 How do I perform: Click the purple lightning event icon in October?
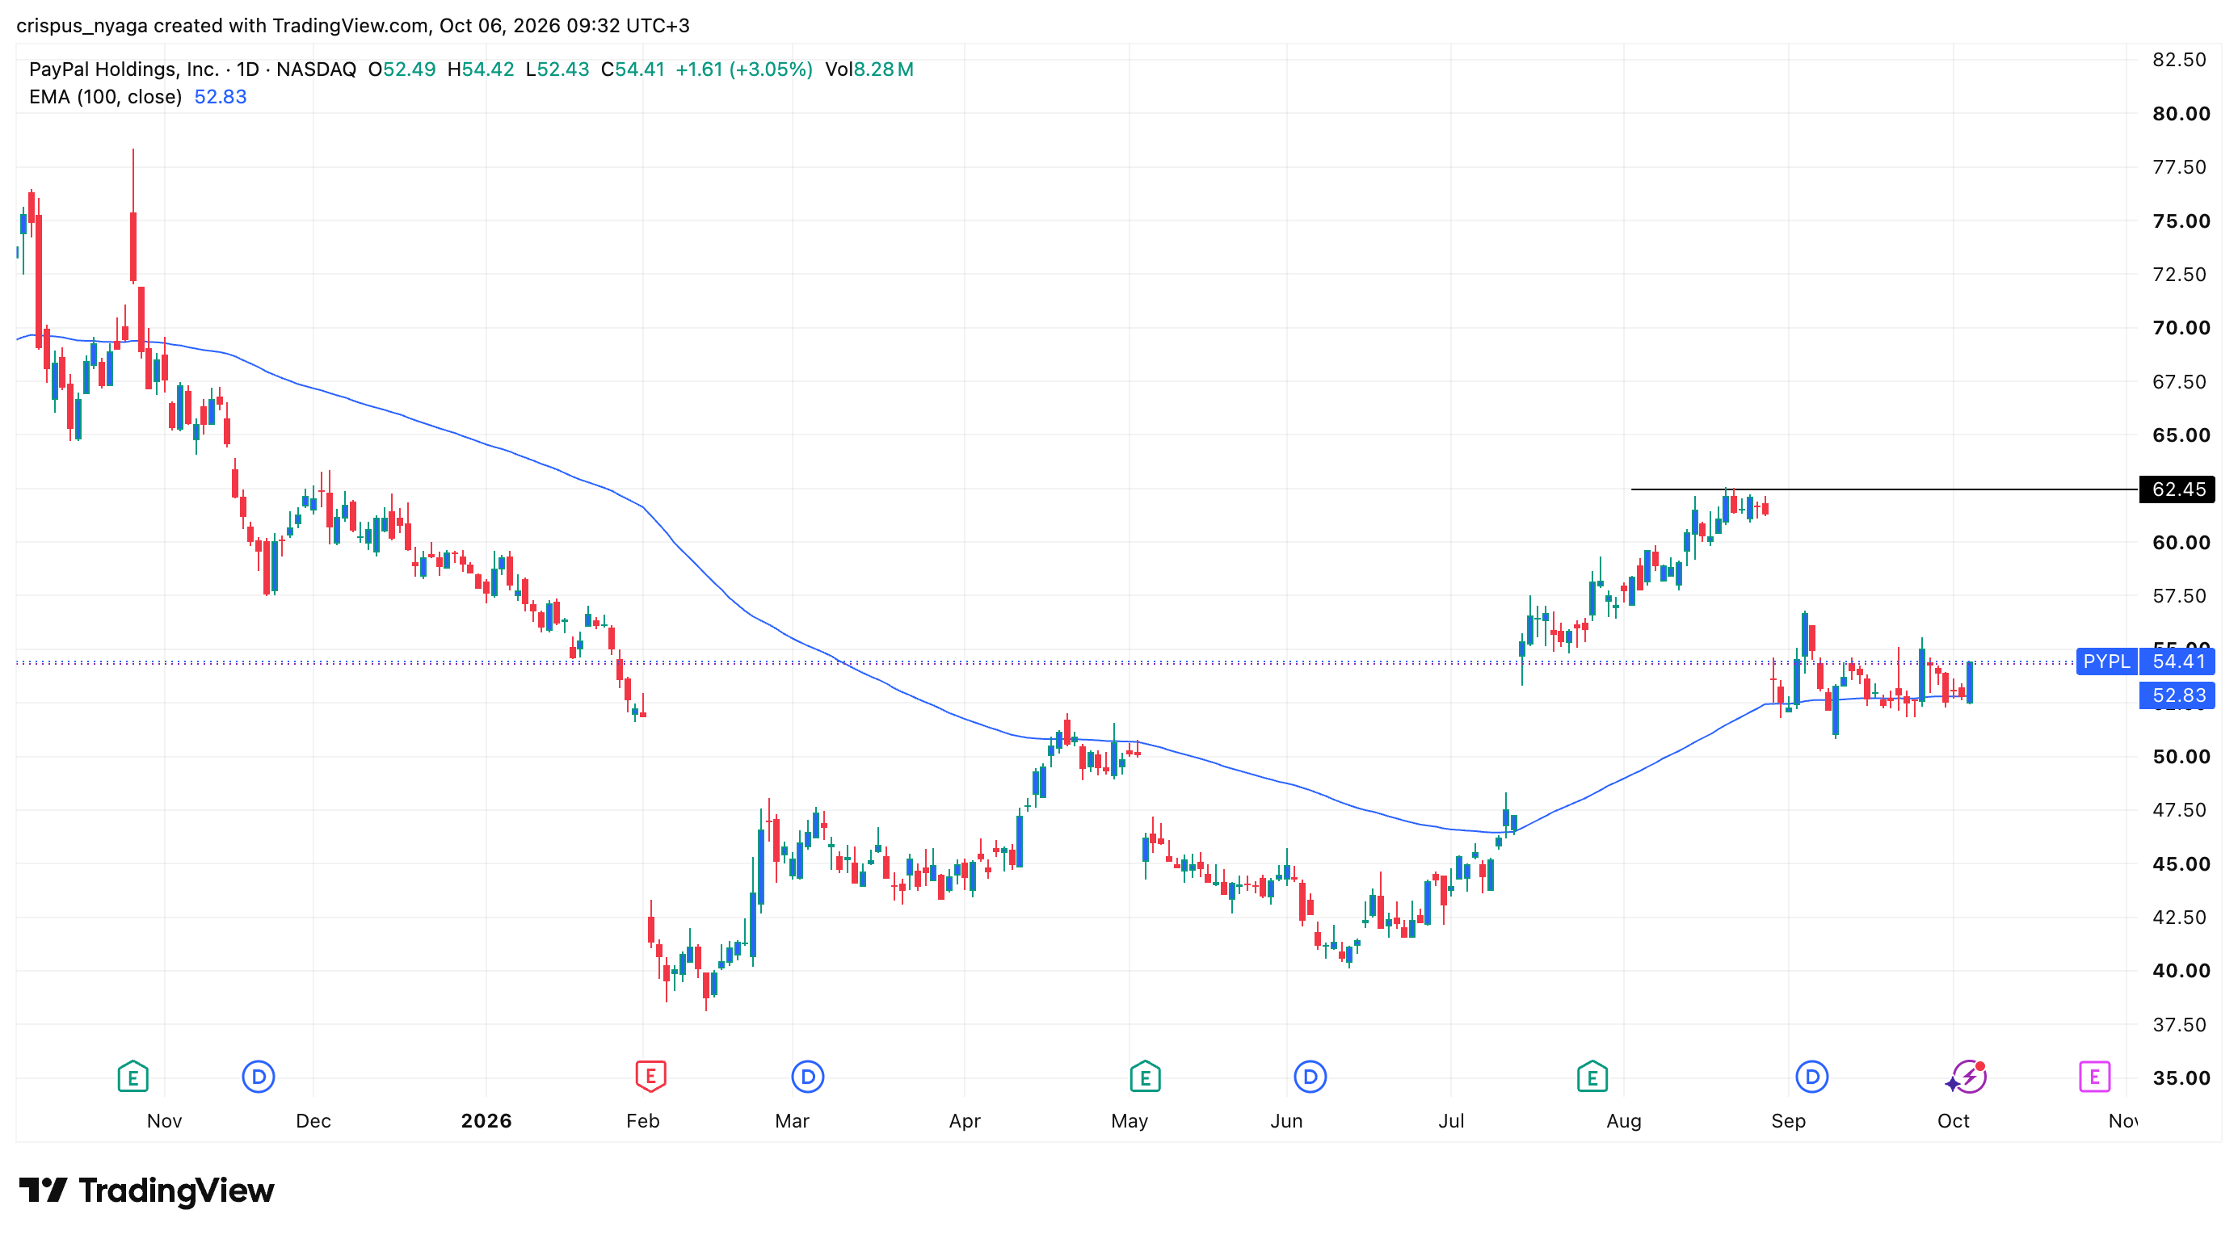tap(1968, 1077)
